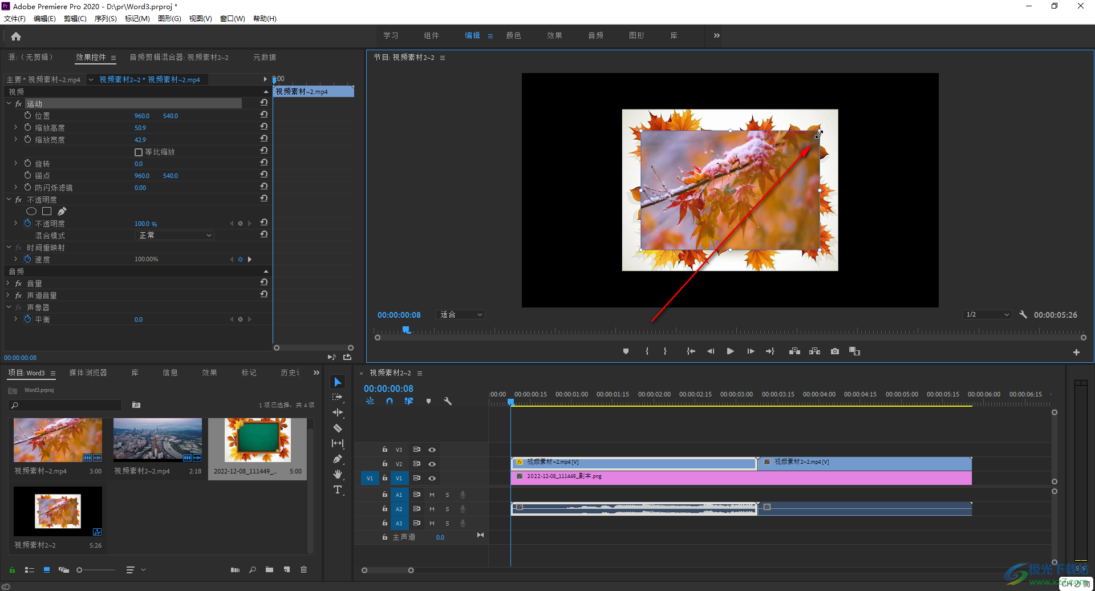Open blend mode dropdown

(175, 235)
